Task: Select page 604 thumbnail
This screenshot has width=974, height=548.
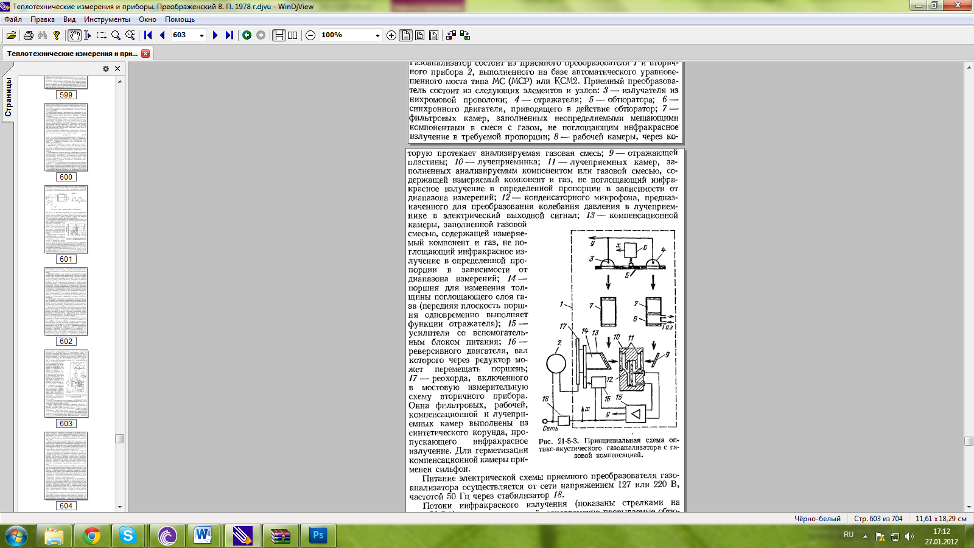Action: (66, 466)
